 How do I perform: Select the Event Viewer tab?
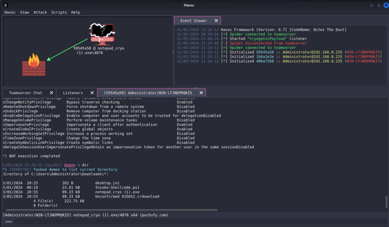tap(194, 21)
